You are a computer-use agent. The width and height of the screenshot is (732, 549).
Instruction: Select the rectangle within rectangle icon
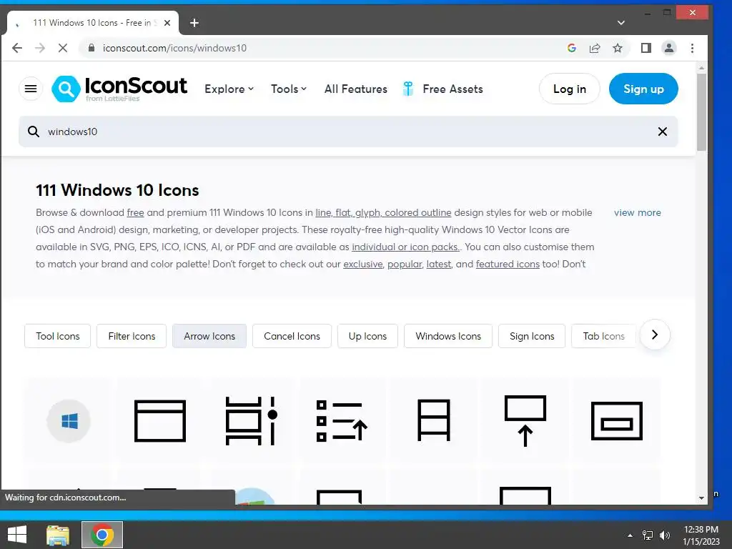click(x=617, y=420)
